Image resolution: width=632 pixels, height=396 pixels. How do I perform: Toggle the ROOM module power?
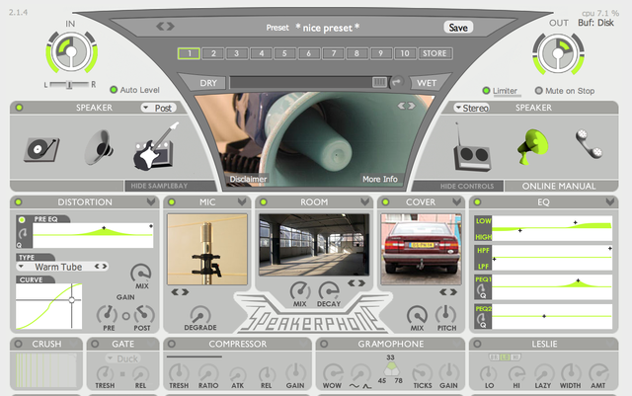tap(264, 202)
